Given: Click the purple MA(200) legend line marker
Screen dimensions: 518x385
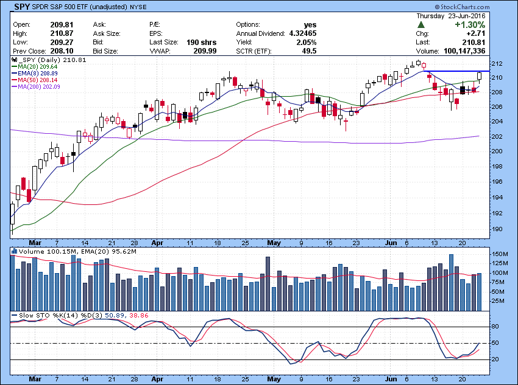Looking at the screenshot, I should click(x=15, y=87).
